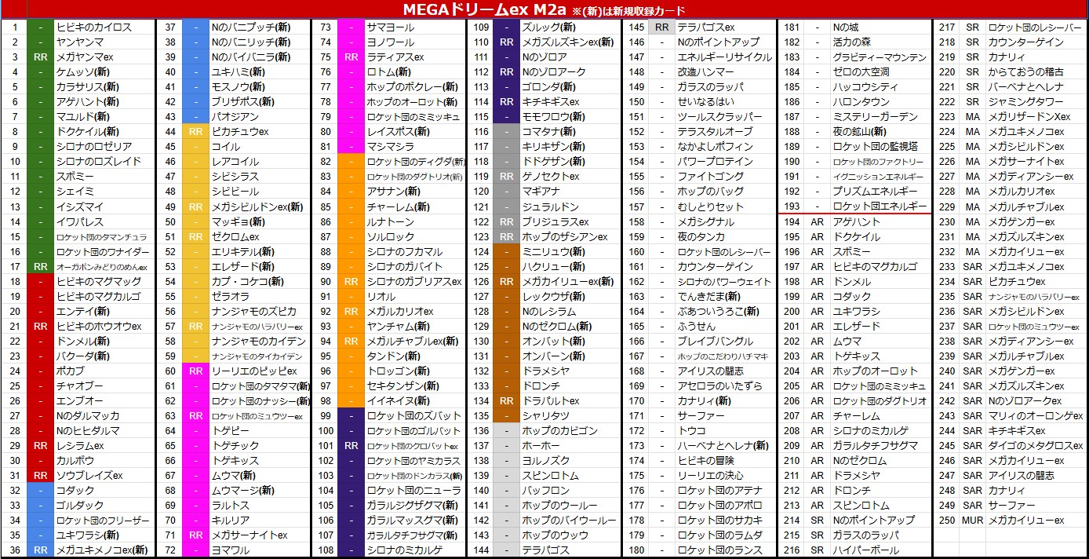Click the MEGAドリームex M2a title header

(x=543, y=9)
